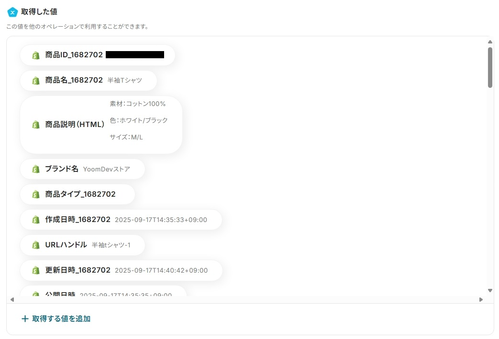Click the Shopify icon beside 更新日時_1682702

(35, 270)
